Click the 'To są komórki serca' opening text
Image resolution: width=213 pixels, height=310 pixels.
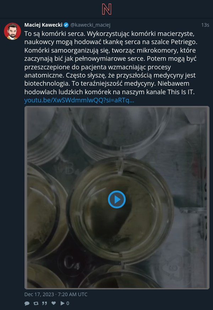click(55, 34)
